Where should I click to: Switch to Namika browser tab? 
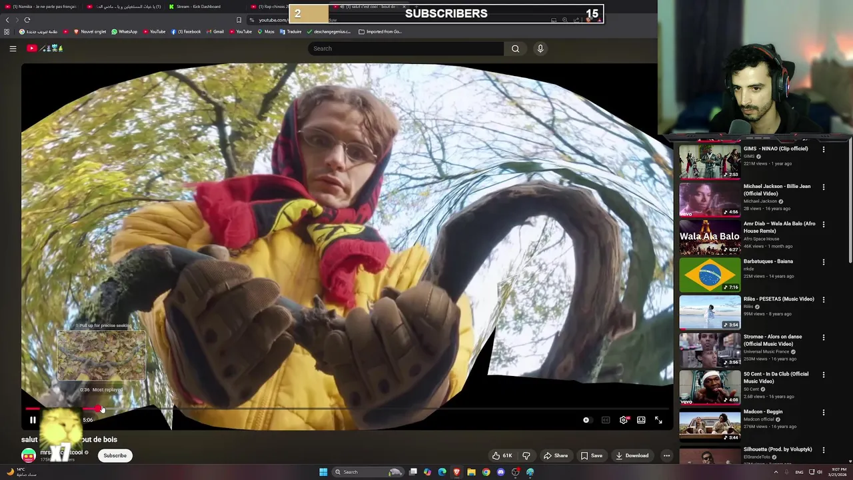pos(42,7)
